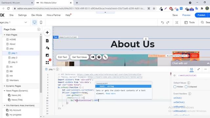Image resolution: width=210 pixels, height=118 pixels.
Task: Bookmark this page with the star icon
Action: (x=154, y=9)
